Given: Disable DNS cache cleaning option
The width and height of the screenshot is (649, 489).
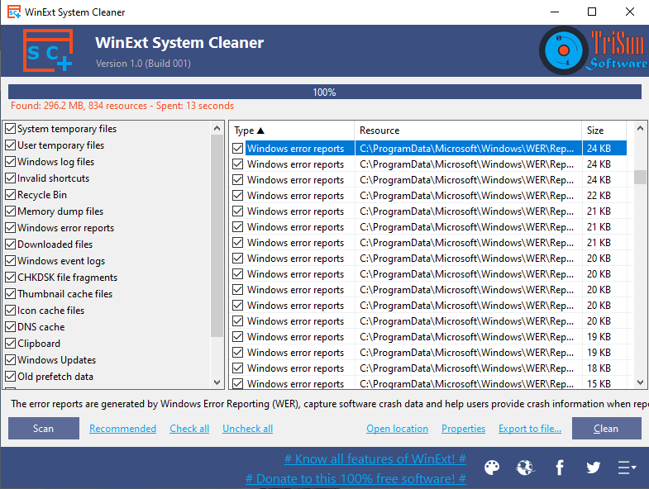Looking at the screenshot, I should pyautogui.click(x=11, y=327).
